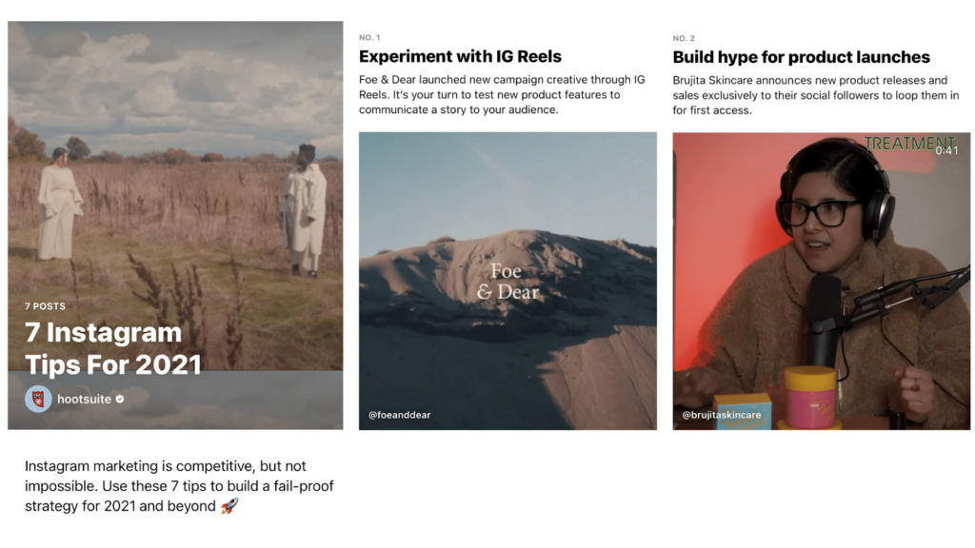Click the NO. 2 label
Viewport: 975px width, 548px height.
[684, 38]
